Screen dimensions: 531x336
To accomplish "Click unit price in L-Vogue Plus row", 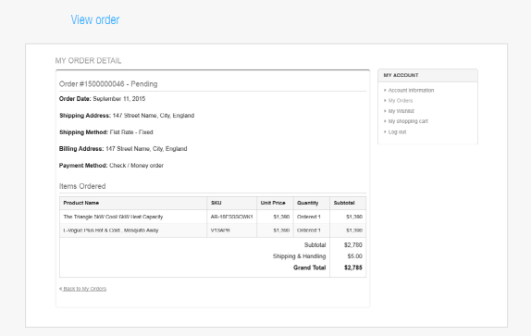I will point(281,230).
